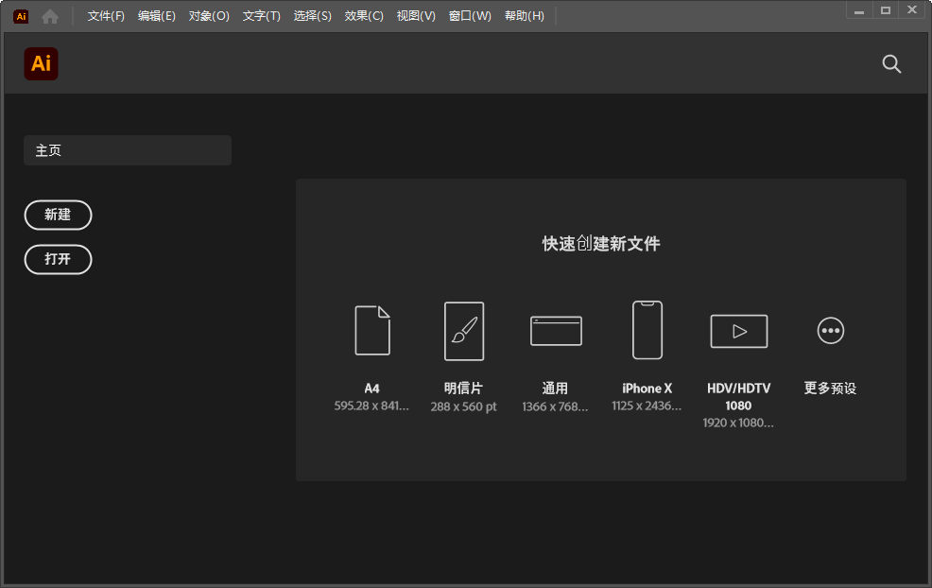Click the 新建 button
The height and width of the screenshot is (588, 932).
[x=58, y=215]
